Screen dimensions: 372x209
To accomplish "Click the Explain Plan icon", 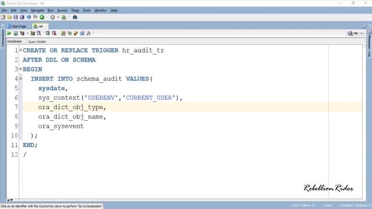I will coord(22,34).
